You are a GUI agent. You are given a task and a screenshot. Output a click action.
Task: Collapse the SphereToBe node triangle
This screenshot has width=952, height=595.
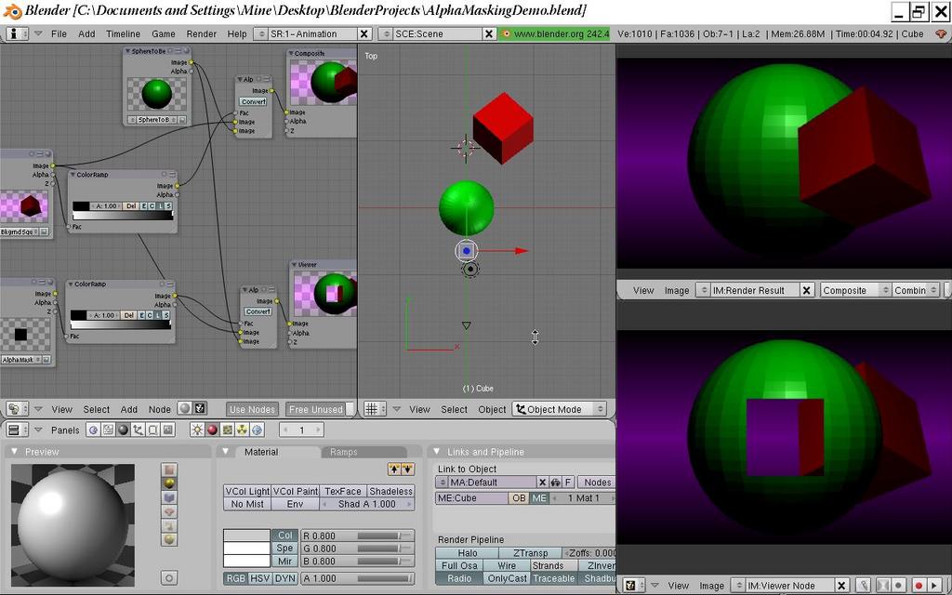pos(127,52)
